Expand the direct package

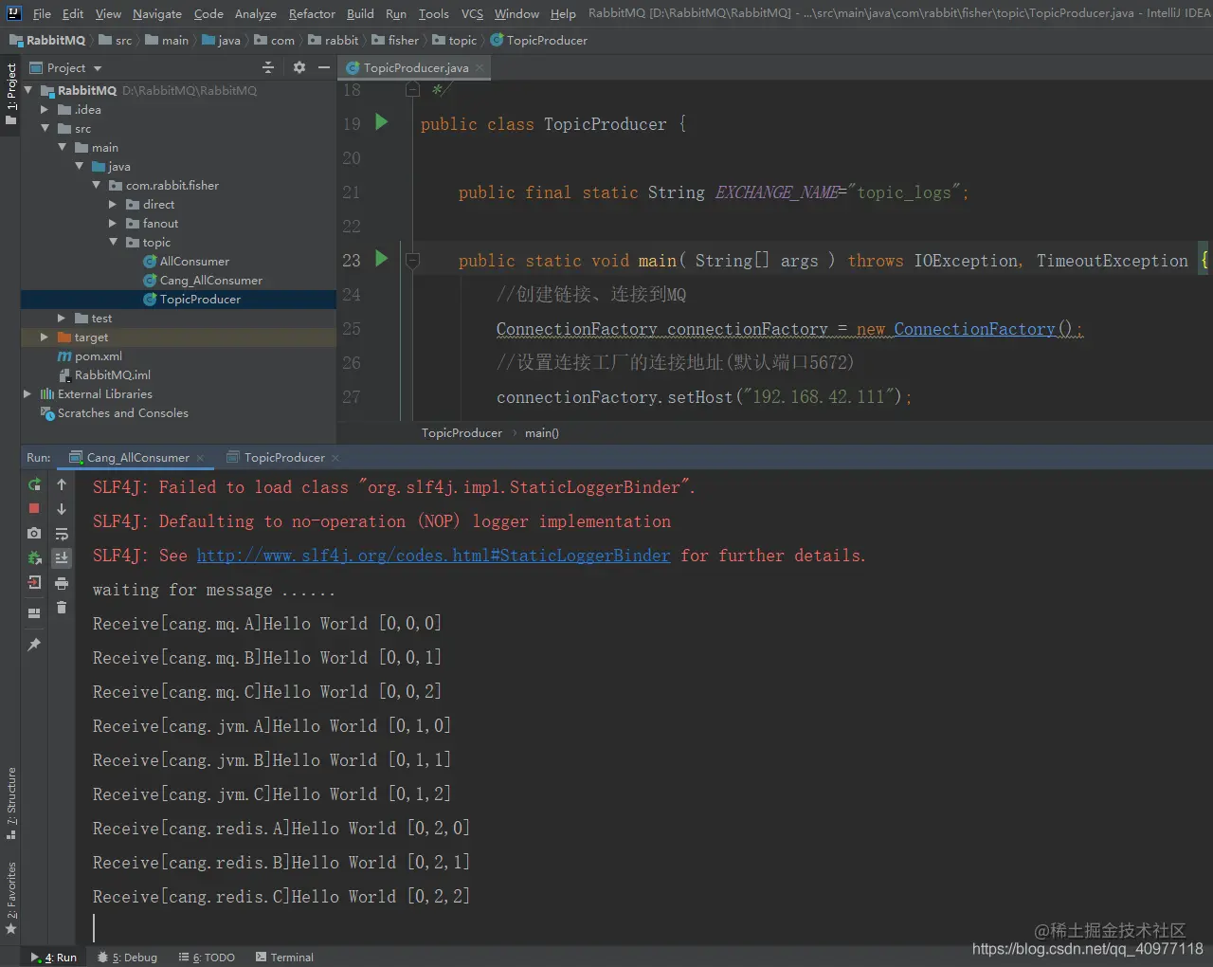[x=113, y=205]
